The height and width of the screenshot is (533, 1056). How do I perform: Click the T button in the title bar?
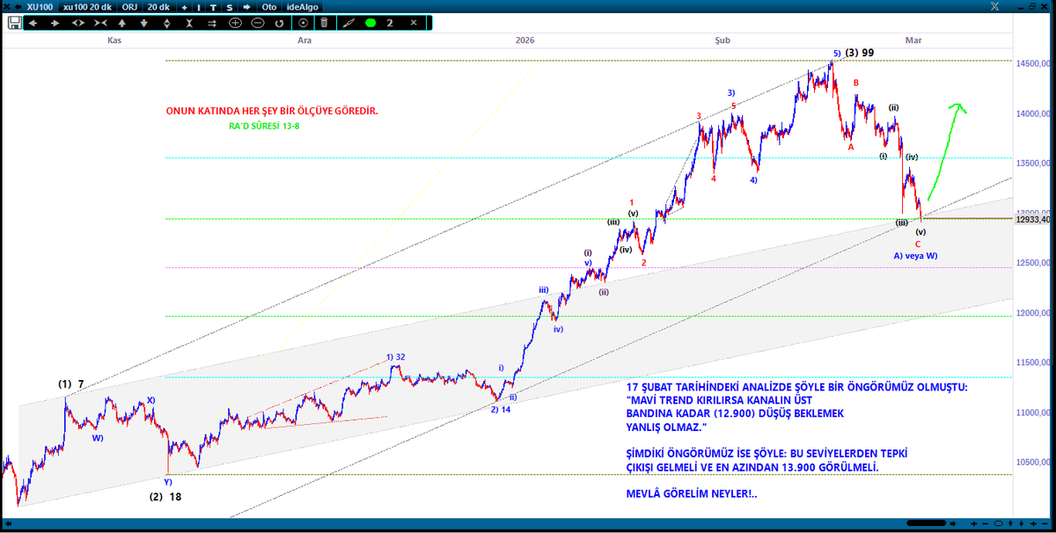click(213, 7)
